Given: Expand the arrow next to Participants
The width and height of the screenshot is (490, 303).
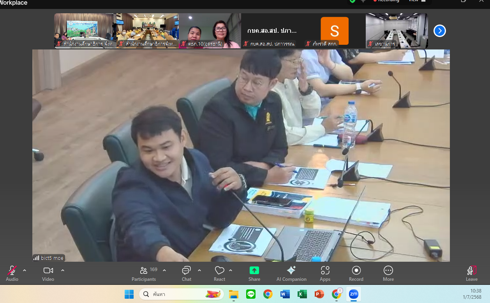Looking at the screenshot, I should (164, 270).
